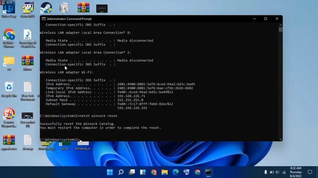Select the Windows_n... desktop file
The width and height of the screenshot is (318, 178).
[x=83, y=146]
